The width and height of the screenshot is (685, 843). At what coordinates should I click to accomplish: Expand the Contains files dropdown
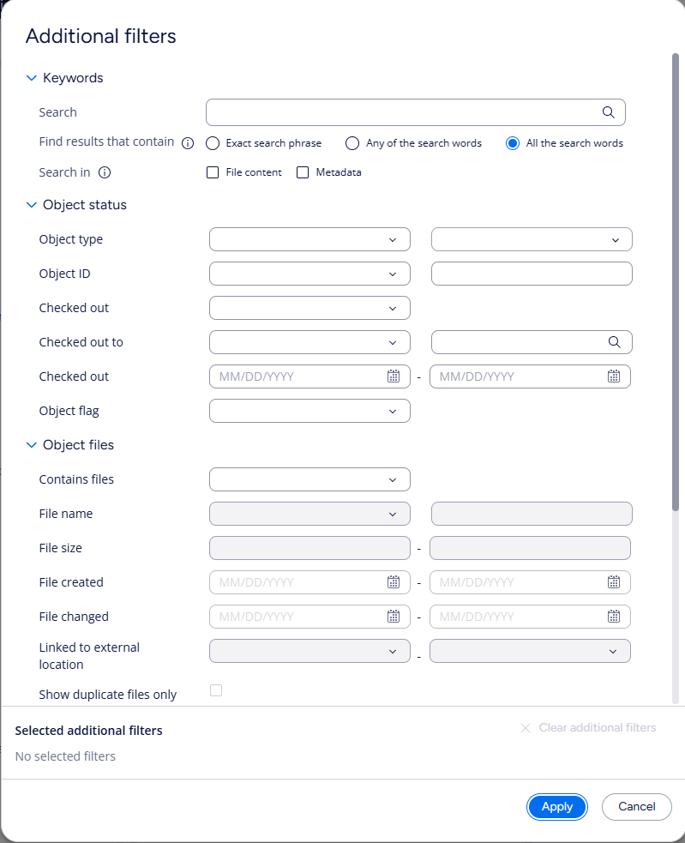(309, 479)
